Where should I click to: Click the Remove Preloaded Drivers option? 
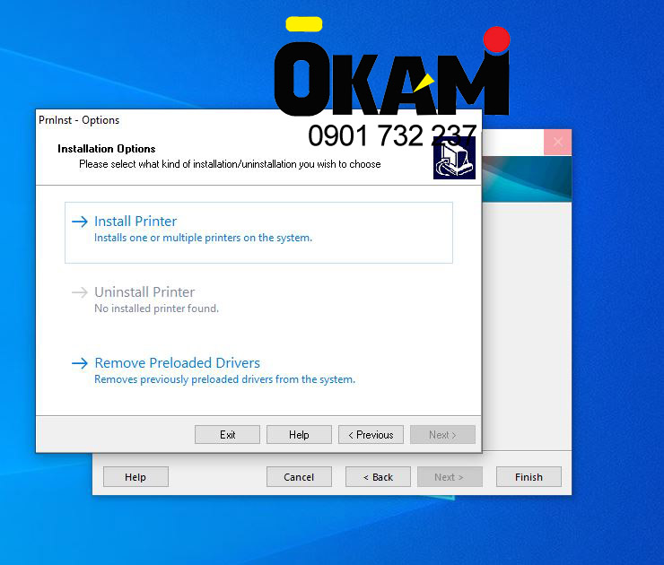258,370
